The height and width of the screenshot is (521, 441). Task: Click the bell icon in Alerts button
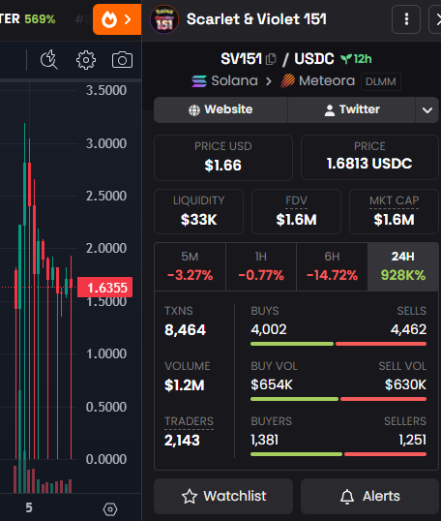click(347, 497)
